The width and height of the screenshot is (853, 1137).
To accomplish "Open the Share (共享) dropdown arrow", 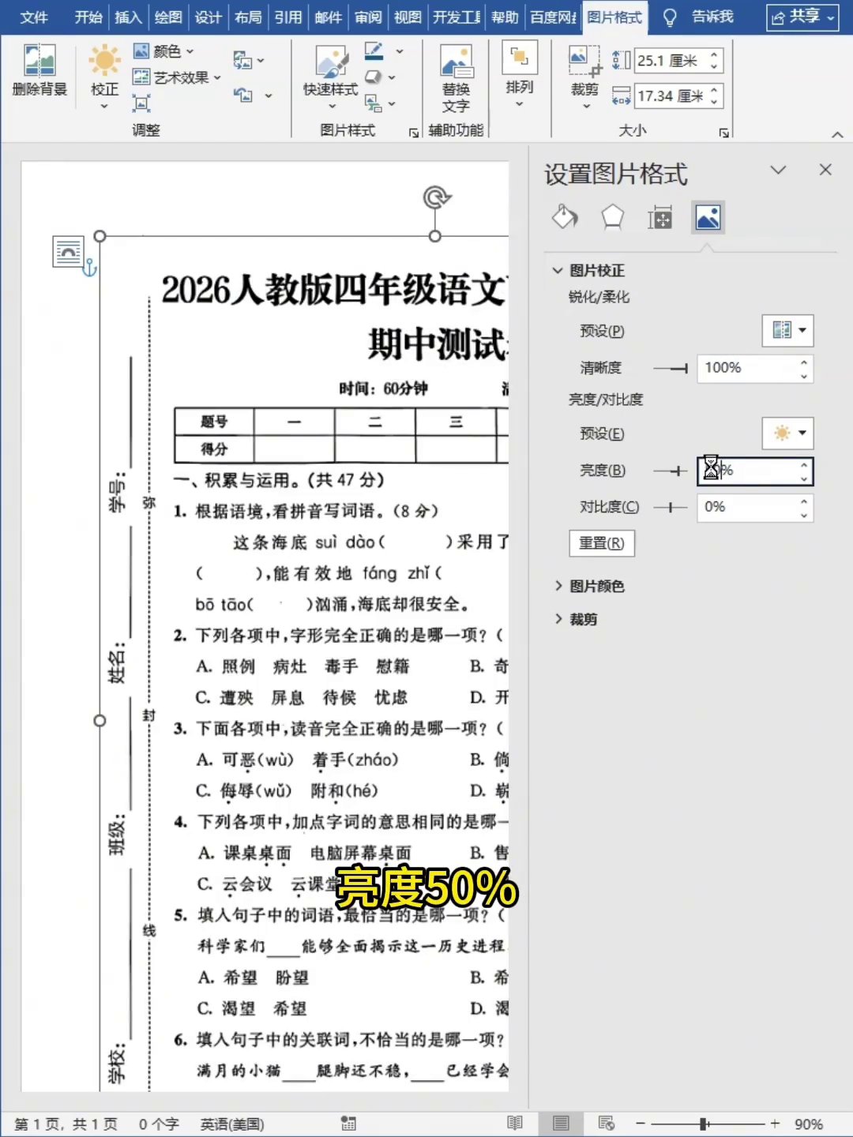I will (x=831, y=17).
